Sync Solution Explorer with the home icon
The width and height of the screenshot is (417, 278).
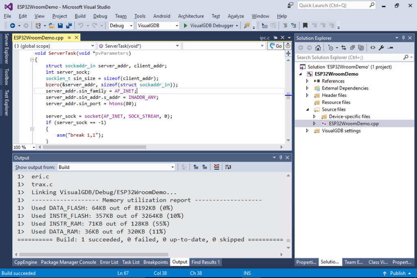coord(318,48)
